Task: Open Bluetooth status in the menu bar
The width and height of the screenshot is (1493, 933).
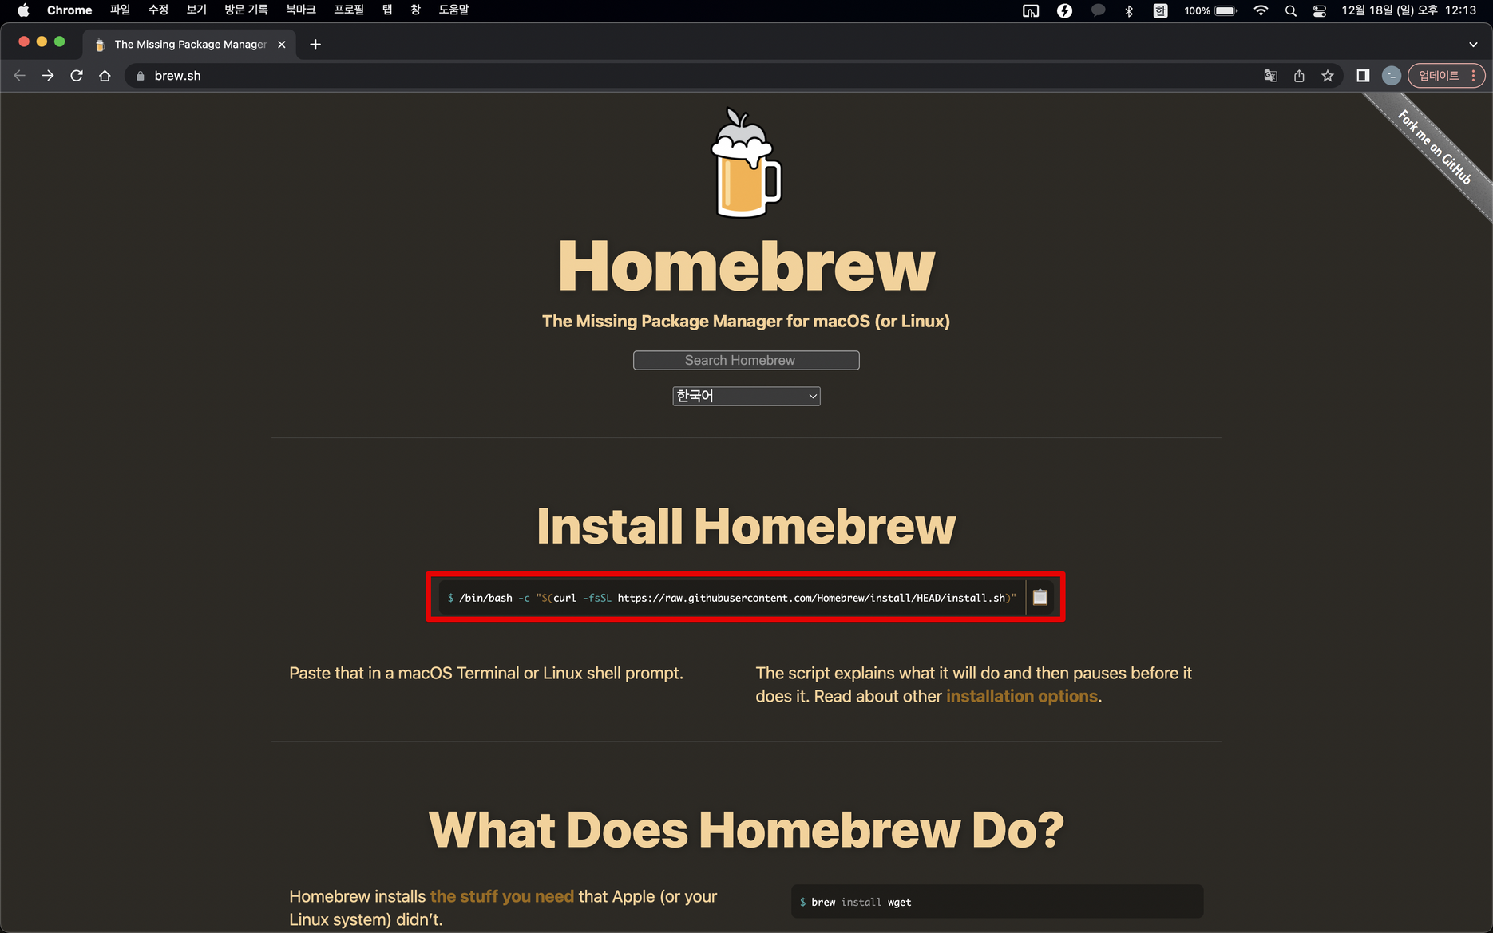Action: (x=1129, y=10)
